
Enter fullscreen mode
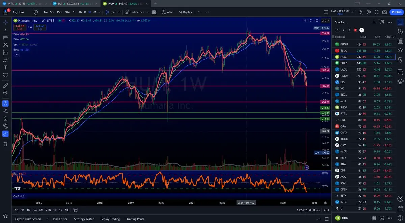(377, 12)
